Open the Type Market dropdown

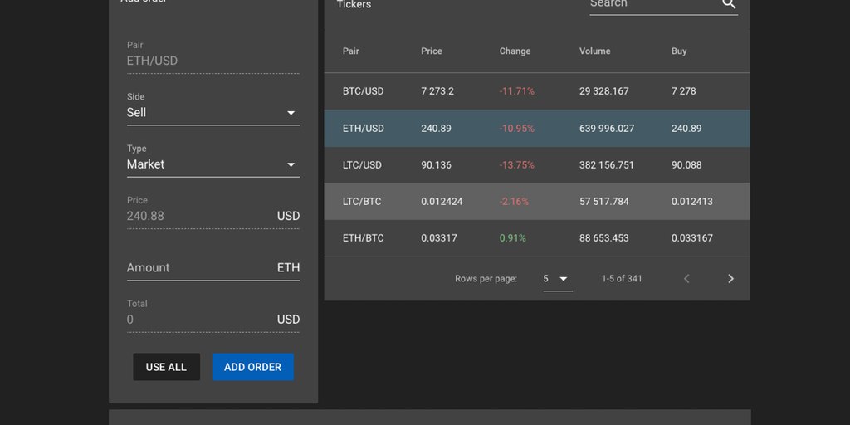213,164
